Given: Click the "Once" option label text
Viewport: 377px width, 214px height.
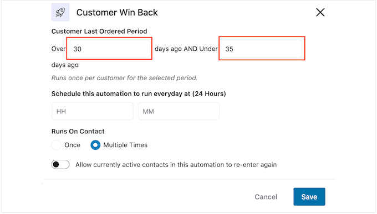Looking at the screenshot, I should click(x=73, y=145).
